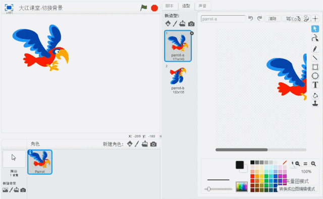The image size is (323, 199).
Task: Open Parrot sprite info via i icon
Action: pos(30,152)
